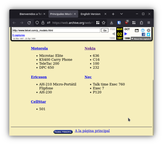Click the Wayback URL input field
Screen dimensions: 163x145
click(x=56, y=30)
